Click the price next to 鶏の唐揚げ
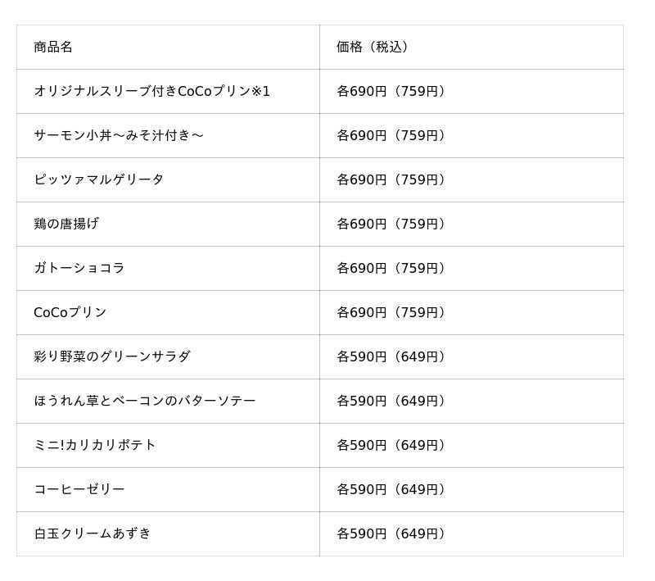Viewport: 655px width, 581px height. pos(393,225)
